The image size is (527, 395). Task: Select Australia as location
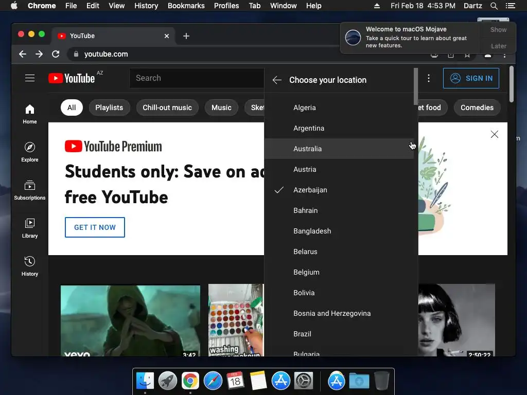pyautogui.click(x=339, y=149)
